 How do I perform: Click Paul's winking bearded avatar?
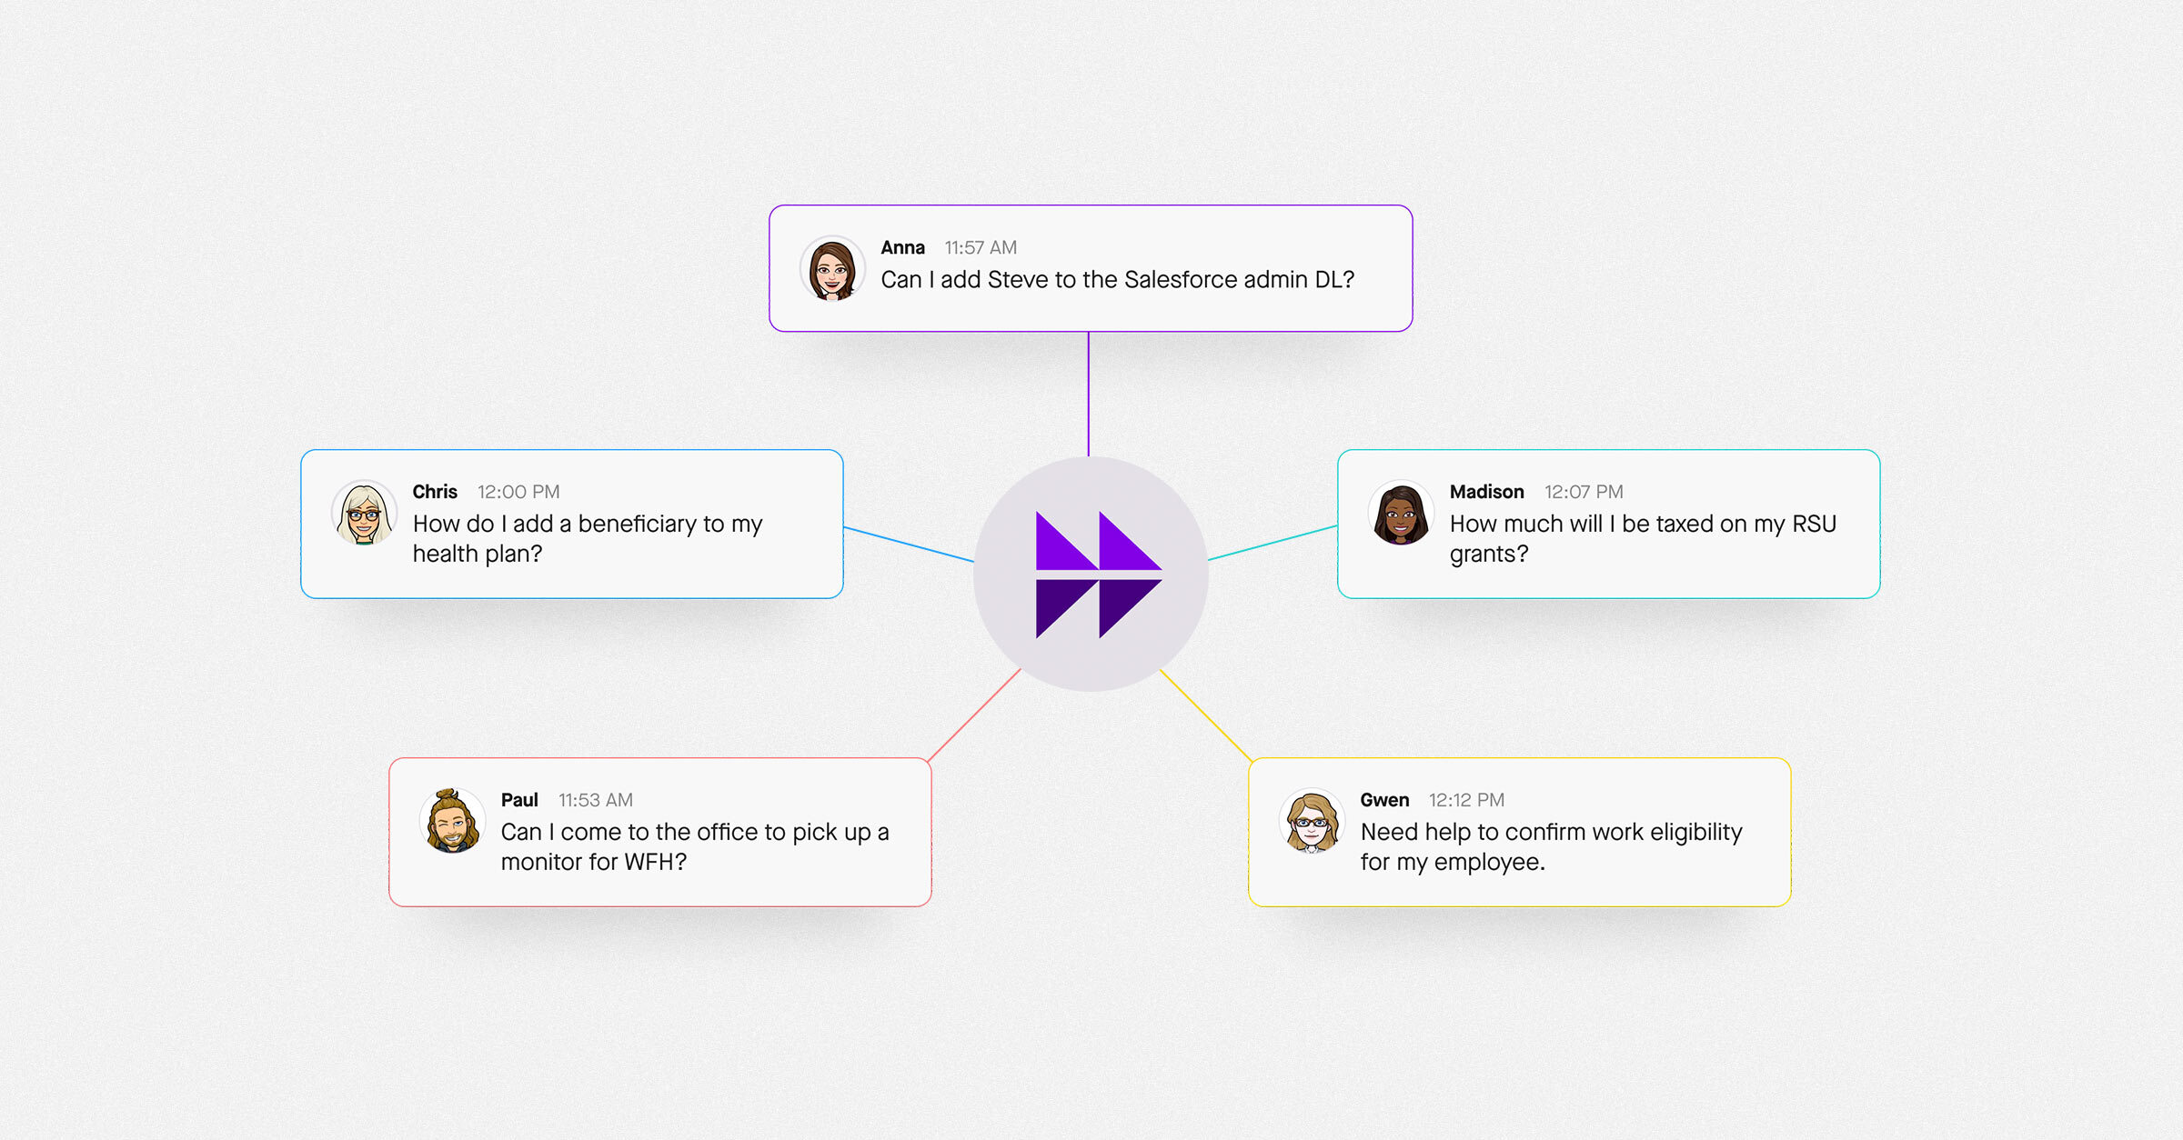[452, 822]
